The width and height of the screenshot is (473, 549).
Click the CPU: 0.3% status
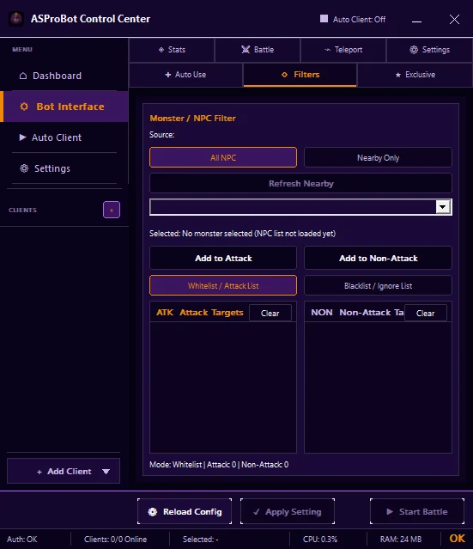[x=320, y=540]
